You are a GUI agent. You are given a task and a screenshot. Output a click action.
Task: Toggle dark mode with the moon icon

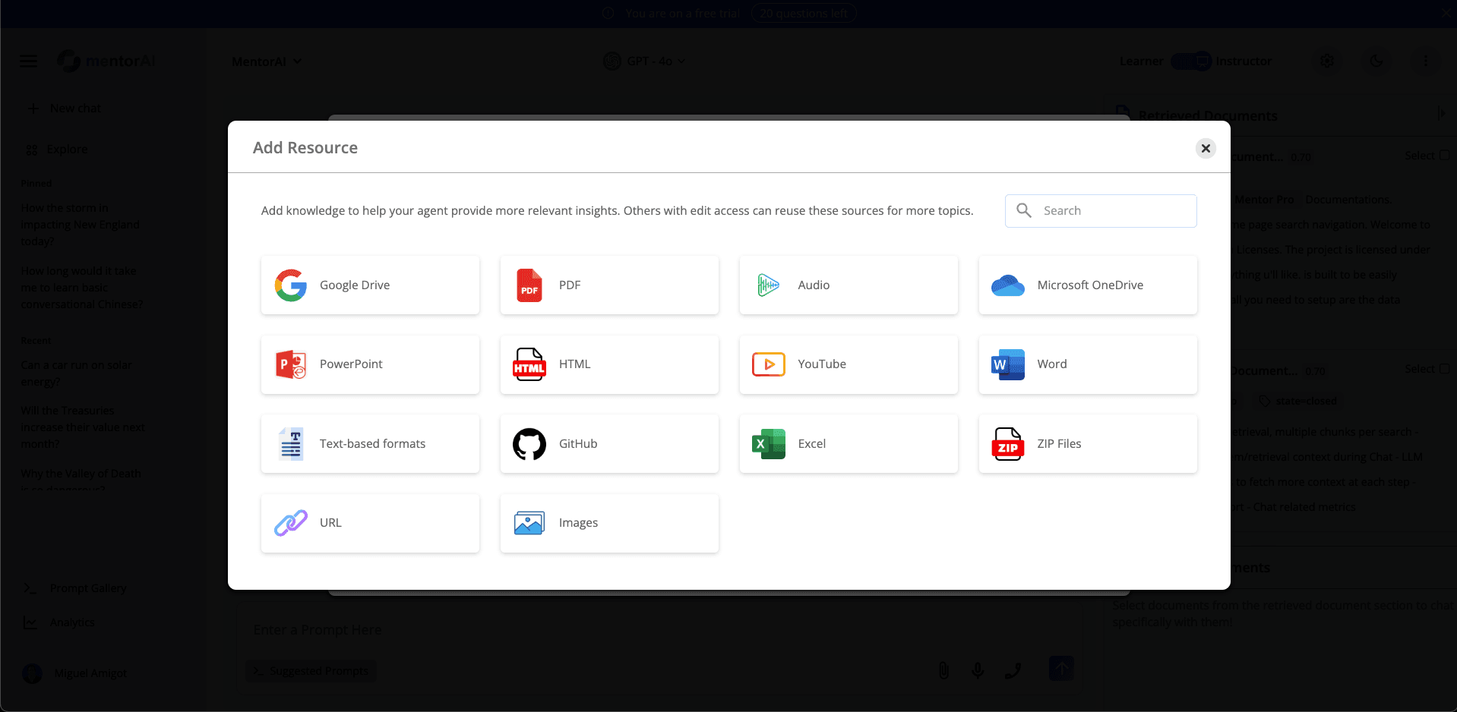pos(1376,61)
